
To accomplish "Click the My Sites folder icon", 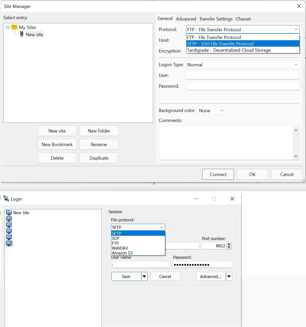I will (x=15, y=27).
